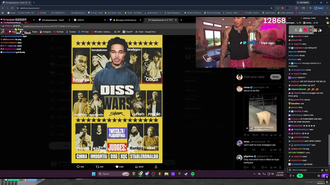The image size is (330, 185).
Task: Share the Diss Wars photo post
Action: click(156, 167)
